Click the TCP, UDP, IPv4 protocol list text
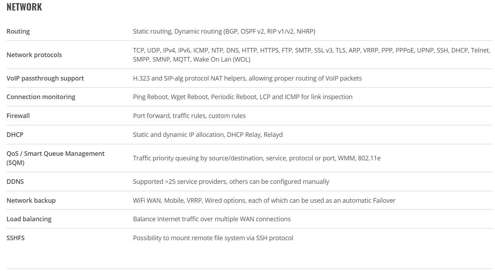Viewport: 495px width, 271px height. 312,55
